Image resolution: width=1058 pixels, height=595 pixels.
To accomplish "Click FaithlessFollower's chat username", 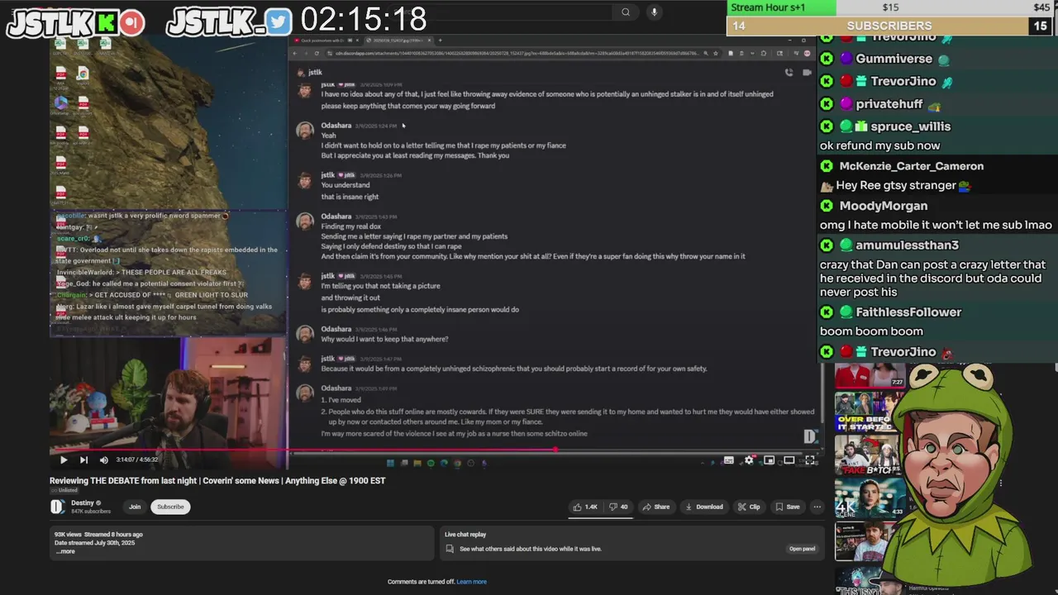I will click(x=908, y=312).
